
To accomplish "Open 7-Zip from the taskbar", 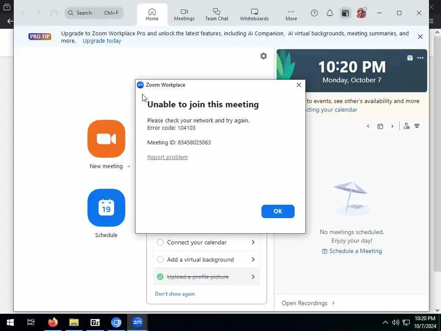I will (95, 322).
